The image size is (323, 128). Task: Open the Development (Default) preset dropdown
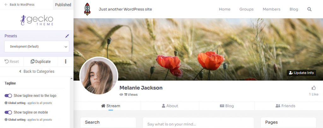(37, 47)
